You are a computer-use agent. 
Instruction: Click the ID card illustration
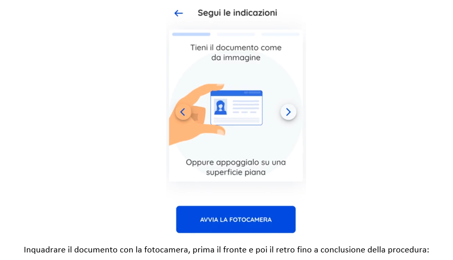click(236, 108)
